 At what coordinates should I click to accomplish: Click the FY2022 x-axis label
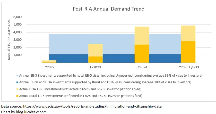click(x=49, y=67)
